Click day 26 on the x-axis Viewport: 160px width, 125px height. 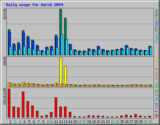127,122
